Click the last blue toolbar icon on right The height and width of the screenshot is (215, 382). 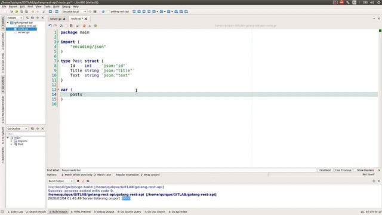[186, 12]
